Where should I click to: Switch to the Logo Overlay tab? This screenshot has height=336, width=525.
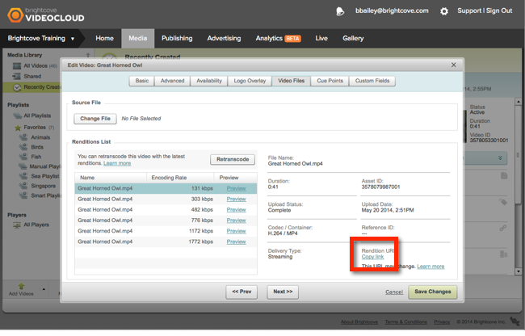[x=250, y=81]
